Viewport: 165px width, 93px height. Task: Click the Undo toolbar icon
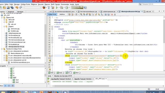[17, 7]
